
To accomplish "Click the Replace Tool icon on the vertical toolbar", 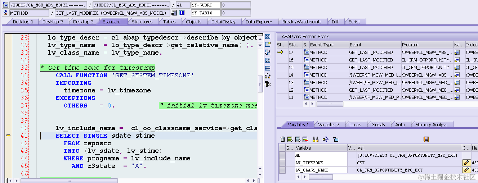I will pos(268,52).
